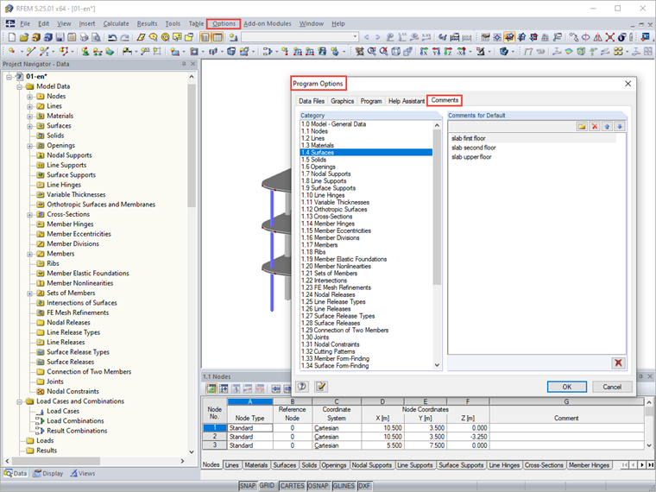Click the New node tool icon
This screenshot has height=492, width=656.
click(x=12, y=51)
